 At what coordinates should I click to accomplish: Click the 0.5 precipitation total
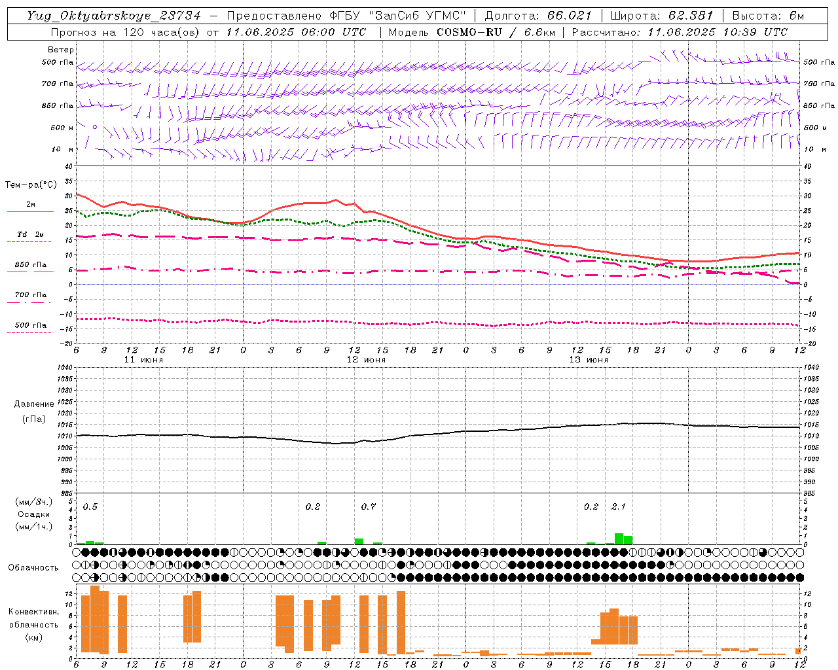(x=90, y=507)
